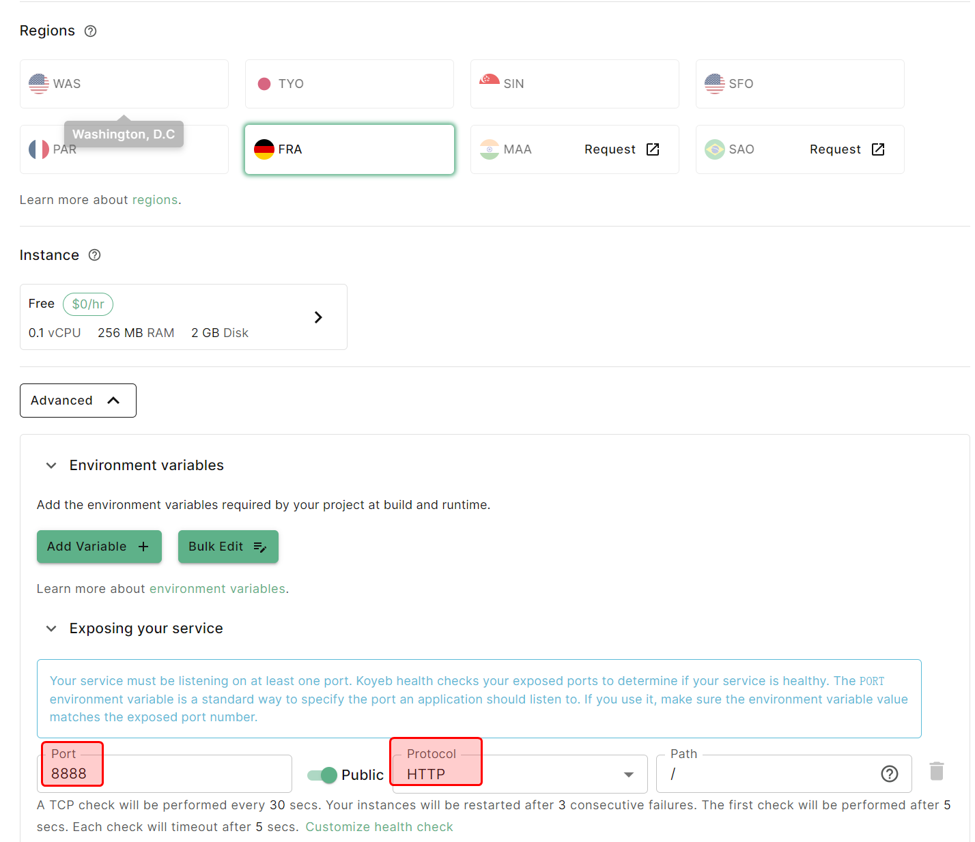Collapse Exposing your service section

[51, 628]
